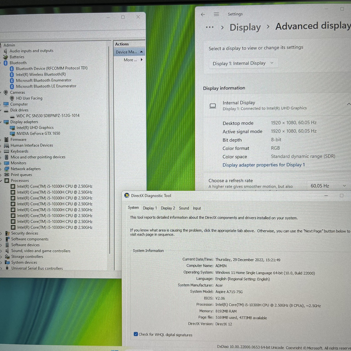The height and width of the screenshot is (351, 351).
Task: Click the Computer category icon
Action: pyautogui.click(x=6, y=104)
